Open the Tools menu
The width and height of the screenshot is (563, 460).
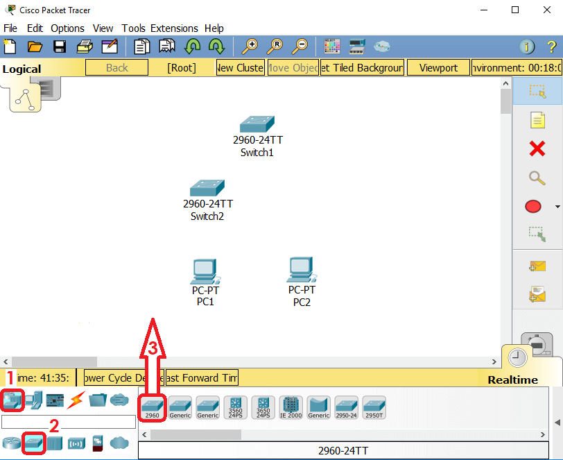coord(134,28)
